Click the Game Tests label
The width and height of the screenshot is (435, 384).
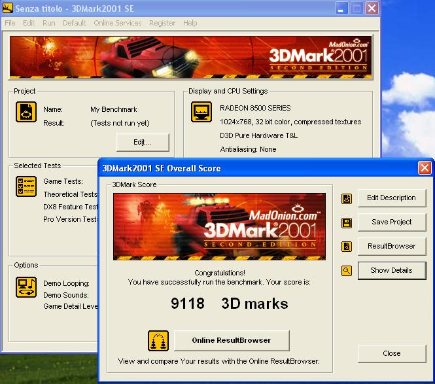tap(63, 181)
